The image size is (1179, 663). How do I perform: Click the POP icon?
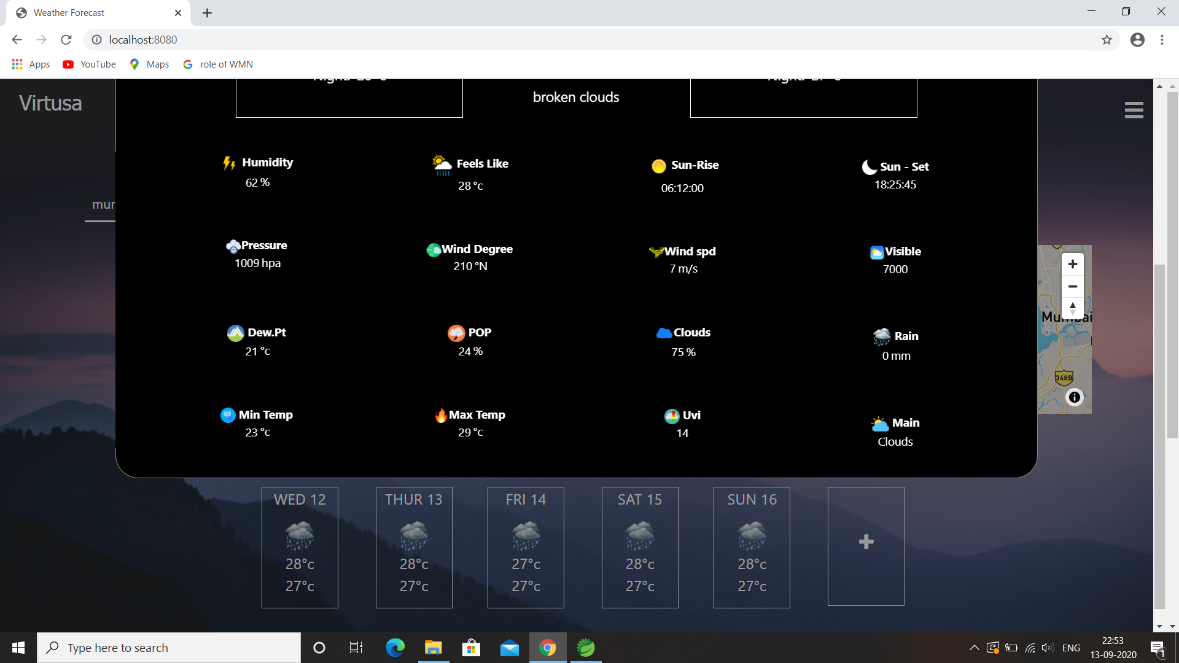coord(456,333)
